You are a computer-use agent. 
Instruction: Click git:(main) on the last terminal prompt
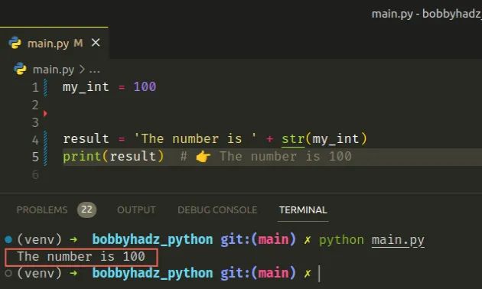point(258,273)
